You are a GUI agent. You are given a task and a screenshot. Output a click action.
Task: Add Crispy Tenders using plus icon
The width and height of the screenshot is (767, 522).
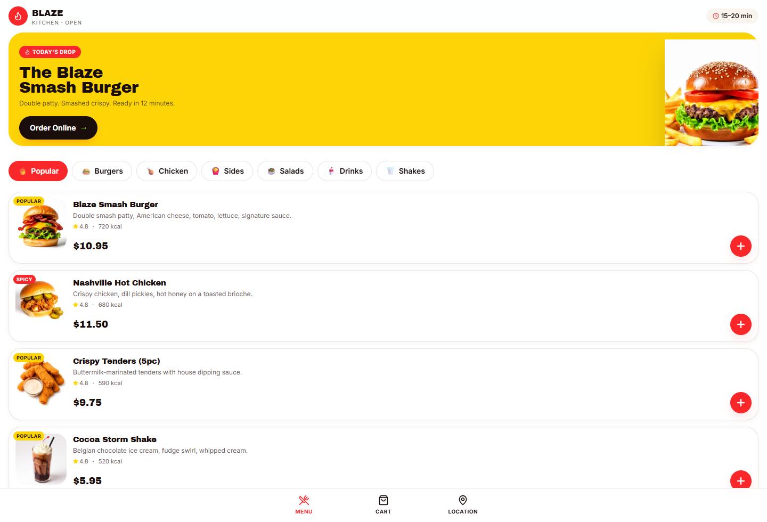click(x=740, y=403)
